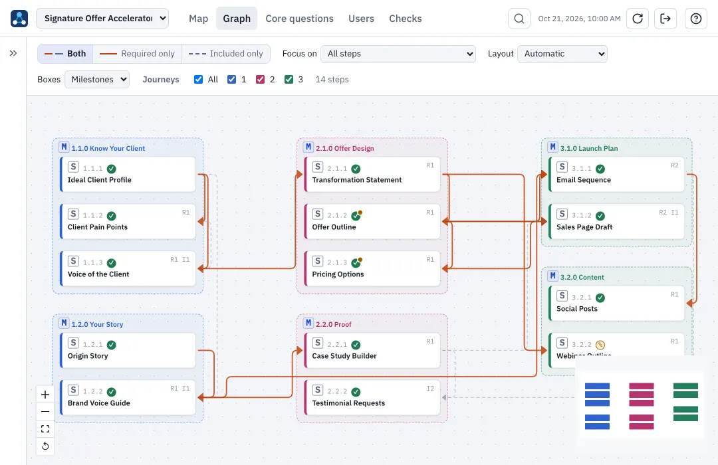Viewport: 718px width, 465px height.
Task: Click the M icon of Know Your Client
Action: coord(64,147)
